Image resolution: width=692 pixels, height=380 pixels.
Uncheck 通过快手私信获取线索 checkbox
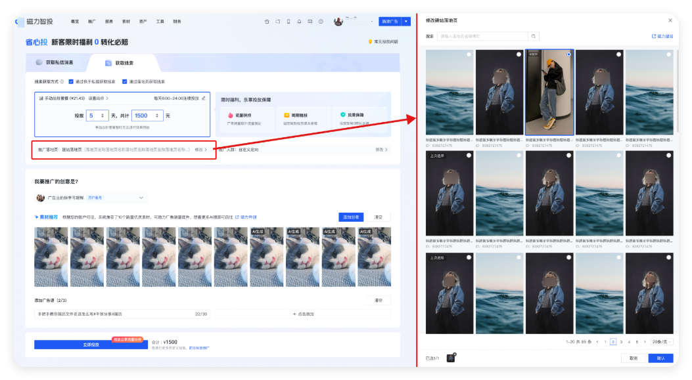71,81
